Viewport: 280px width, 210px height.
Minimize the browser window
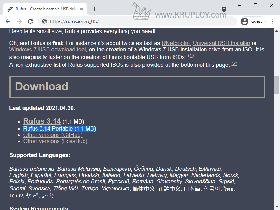tap(239, 5)
